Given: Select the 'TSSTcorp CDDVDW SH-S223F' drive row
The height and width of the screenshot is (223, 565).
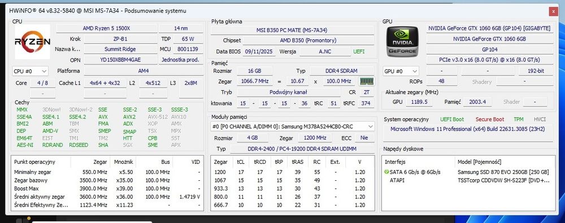Looking at the screenshot, I should click(468, 180).
